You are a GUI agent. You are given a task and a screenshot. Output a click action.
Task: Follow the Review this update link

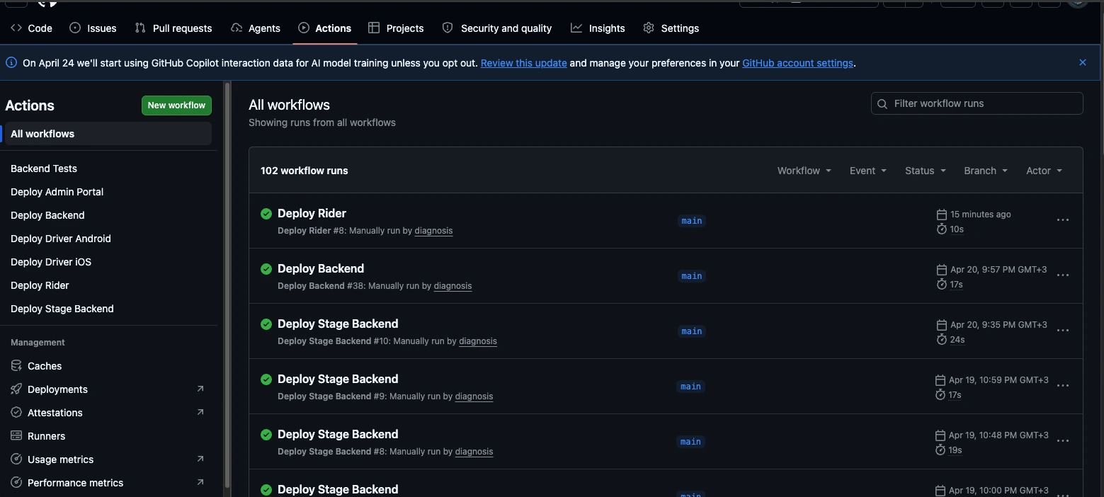click(x=523, y=63)
